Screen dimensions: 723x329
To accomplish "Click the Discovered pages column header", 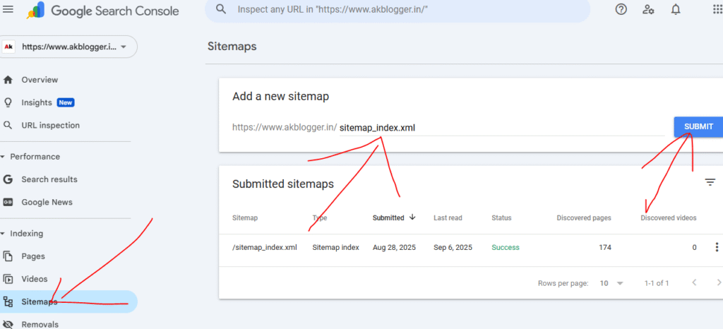I will point(584,217).
